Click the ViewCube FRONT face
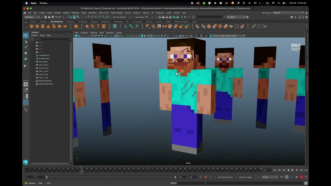This screenshot has width=331, height=186. [294, 47]
